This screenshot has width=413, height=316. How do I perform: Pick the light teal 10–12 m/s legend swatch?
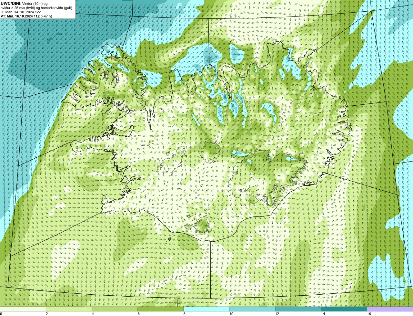(252, 309)
